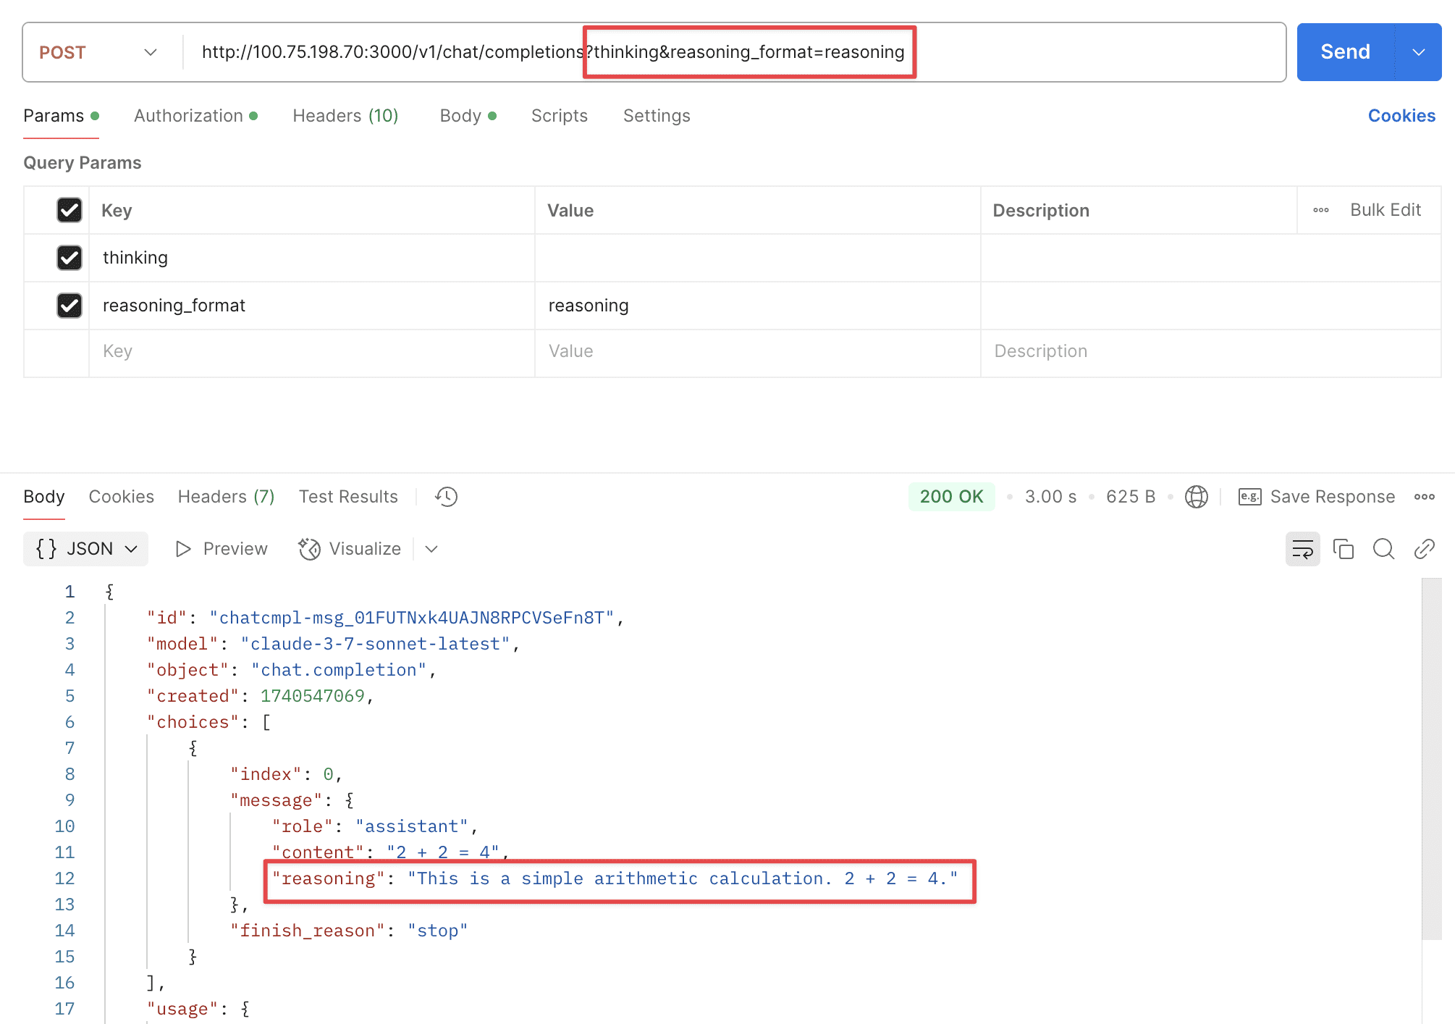The width and height of the screenshot is (1455, 1024).
Task: Open the POST method dropdown
Action: (x=98, y=52)
